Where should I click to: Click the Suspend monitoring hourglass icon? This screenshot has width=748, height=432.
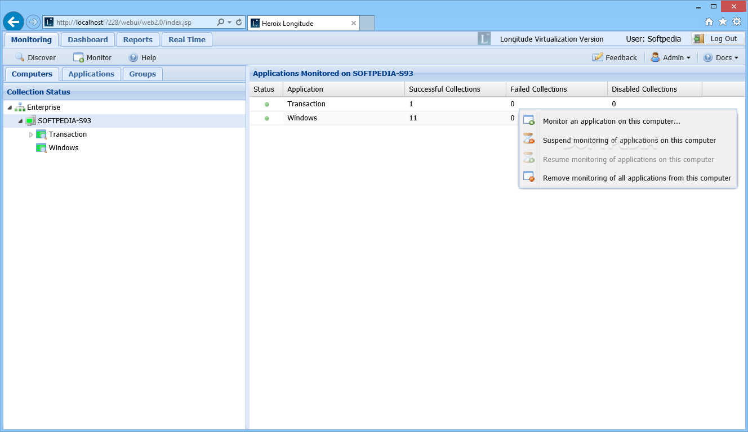pos(528,139)
